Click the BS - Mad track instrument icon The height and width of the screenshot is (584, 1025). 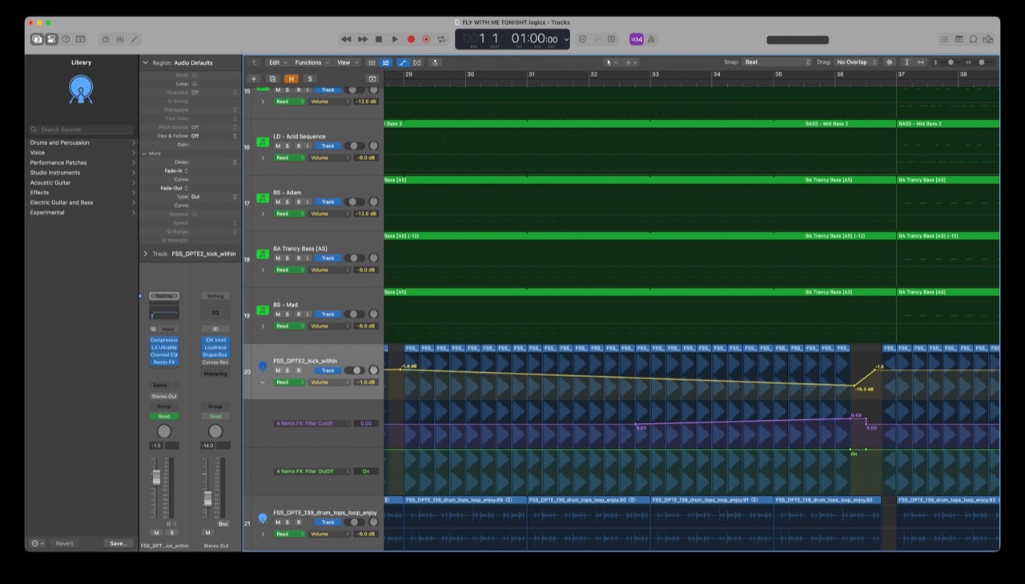[x=263, y=310]
